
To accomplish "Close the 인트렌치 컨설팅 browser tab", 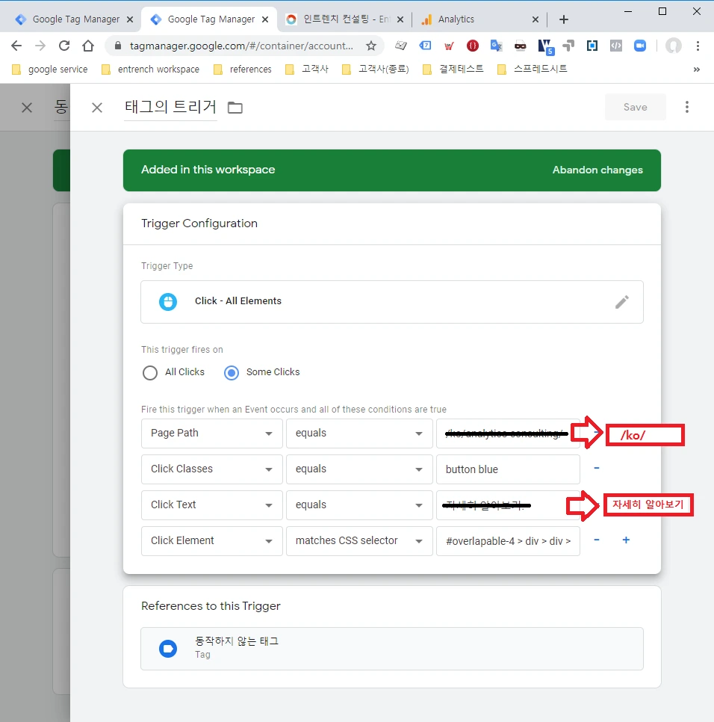I will (x=400, y=19).
